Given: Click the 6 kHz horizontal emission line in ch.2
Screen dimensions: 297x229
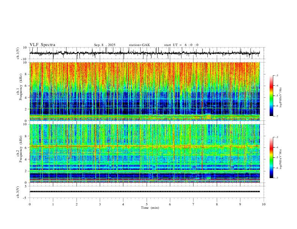Looking at the screenshot, I should (144, 146).
